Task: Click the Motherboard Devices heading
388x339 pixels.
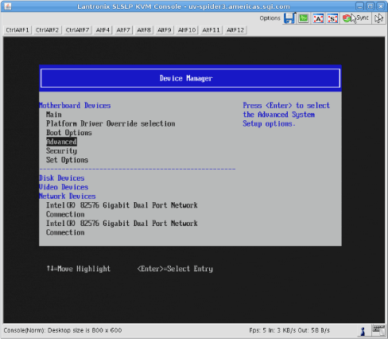Action: 75,106
